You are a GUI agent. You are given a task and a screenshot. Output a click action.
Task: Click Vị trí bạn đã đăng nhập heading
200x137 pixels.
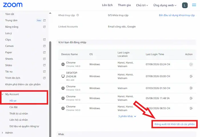tap(72, 42)
